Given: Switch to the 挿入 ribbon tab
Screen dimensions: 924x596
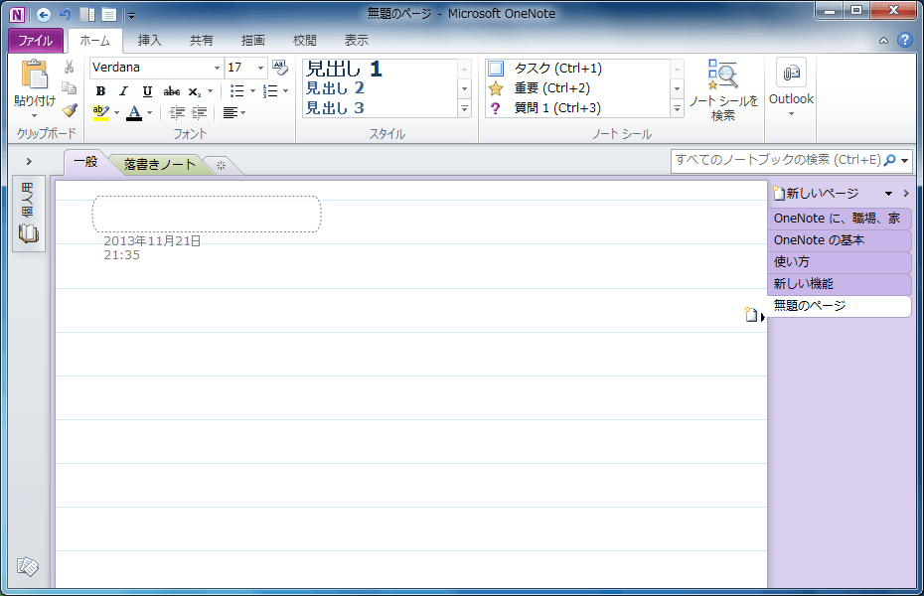Looking at the screenshot, I should tap(149, 41).
